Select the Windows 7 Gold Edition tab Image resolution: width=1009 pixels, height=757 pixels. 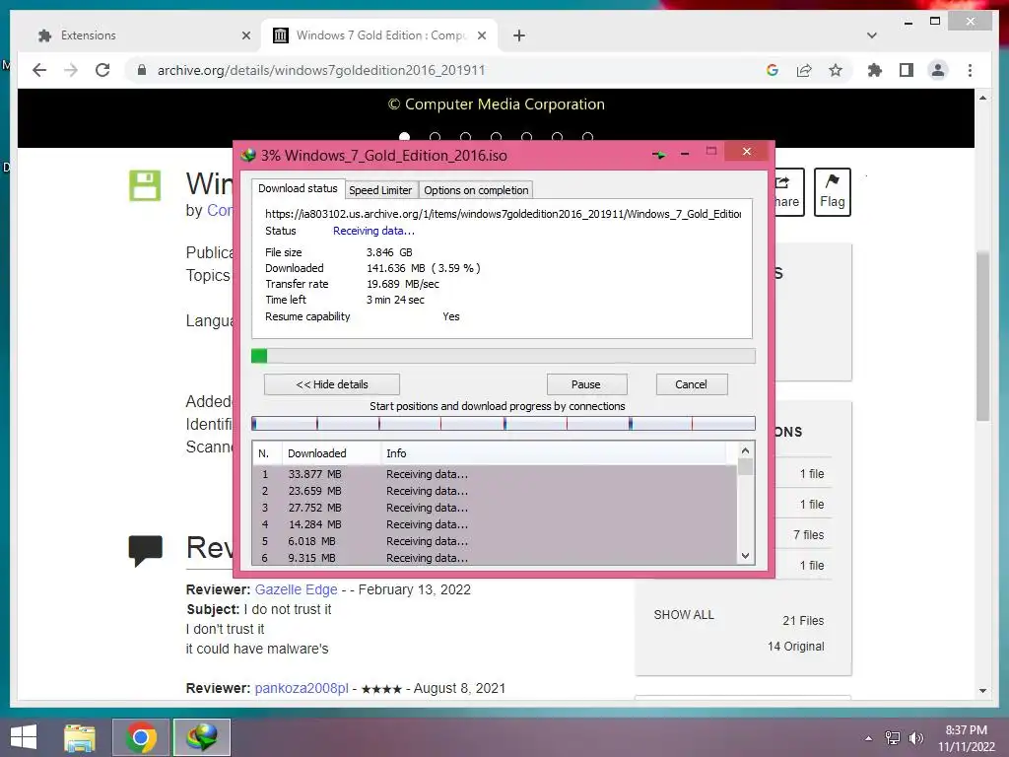coord(379,35)
